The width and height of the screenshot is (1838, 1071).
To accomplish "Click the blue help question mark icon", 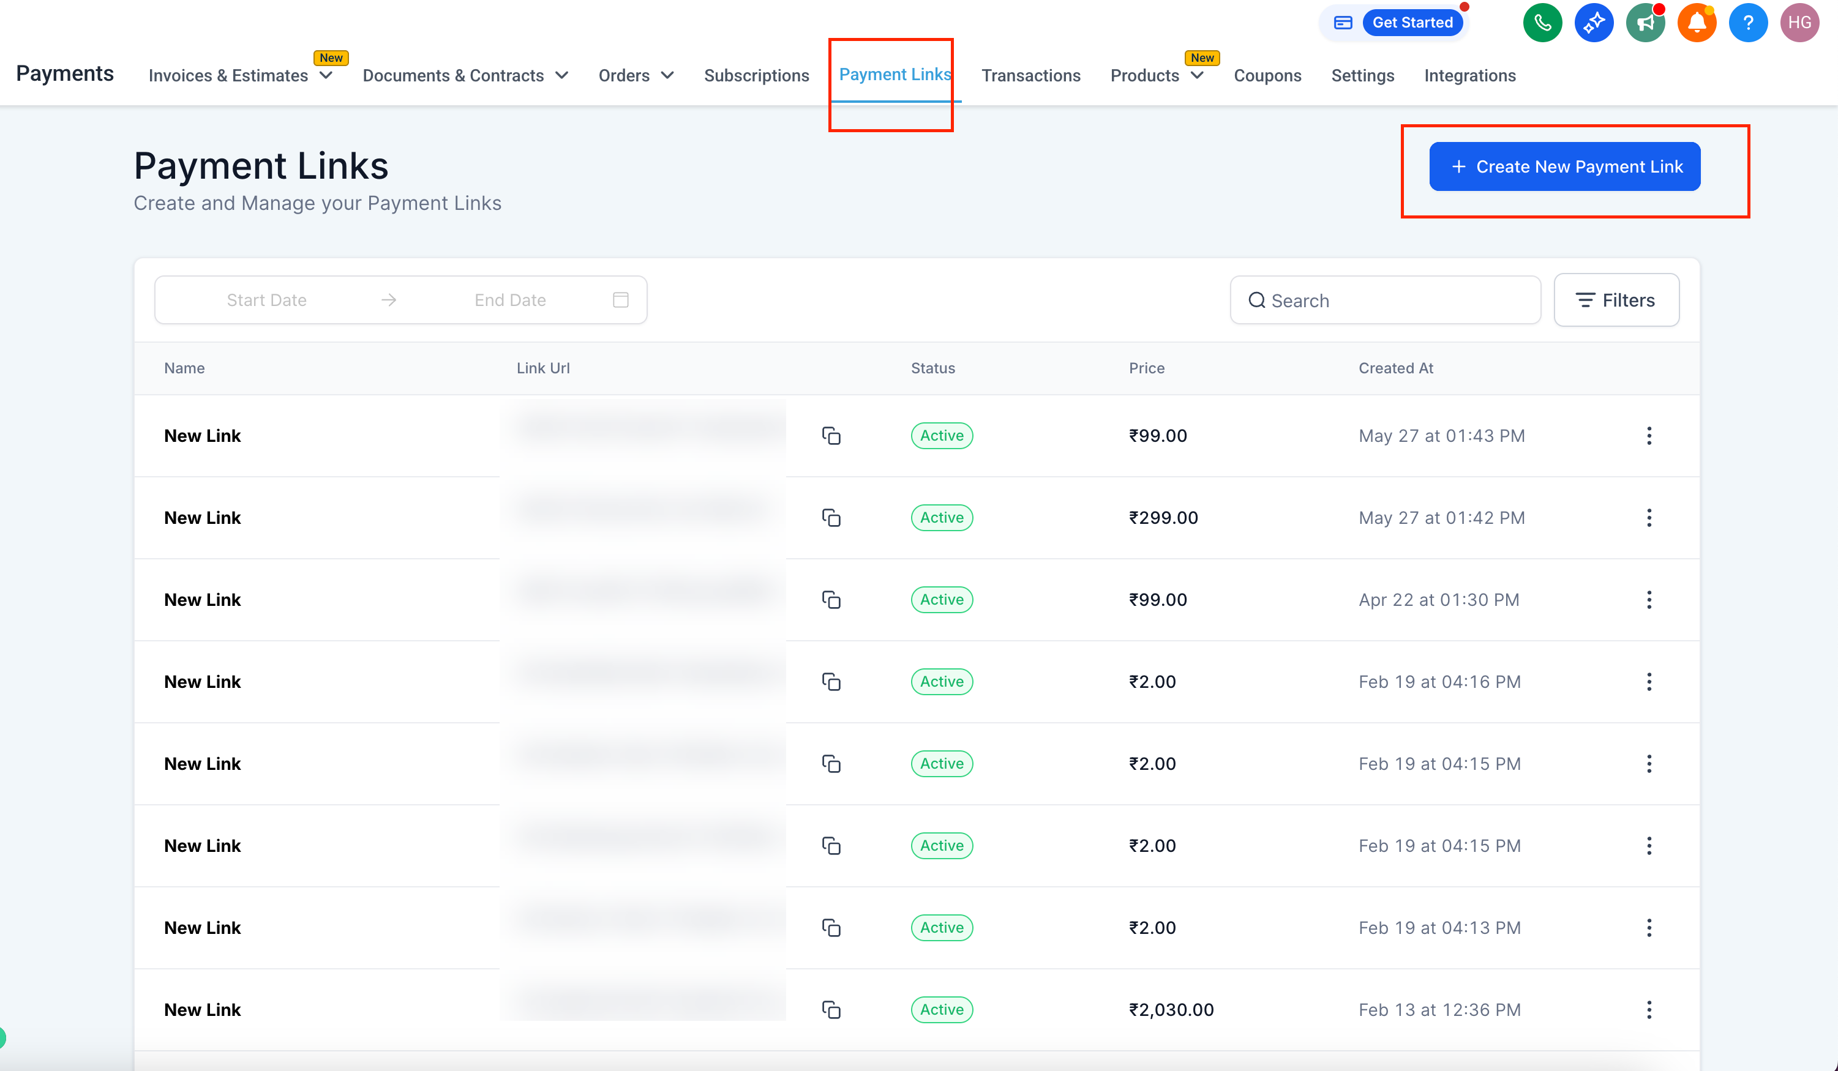I will (x=1747, y=23).
